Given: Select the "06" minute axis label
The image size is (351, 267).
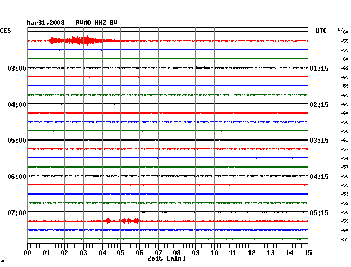Looking at the screenshot, I should point(139,253).
